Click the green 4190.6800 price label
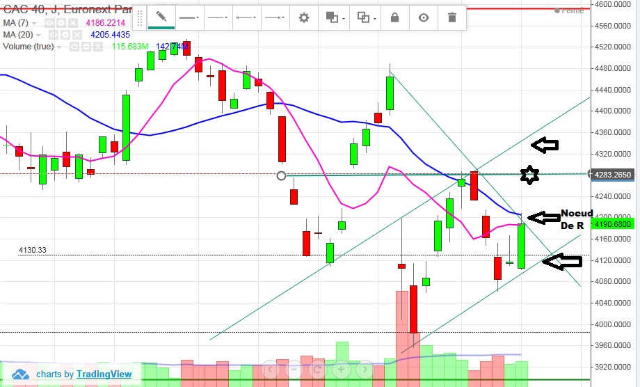Screen dimensions: 640x387 [x=613, y=224]
